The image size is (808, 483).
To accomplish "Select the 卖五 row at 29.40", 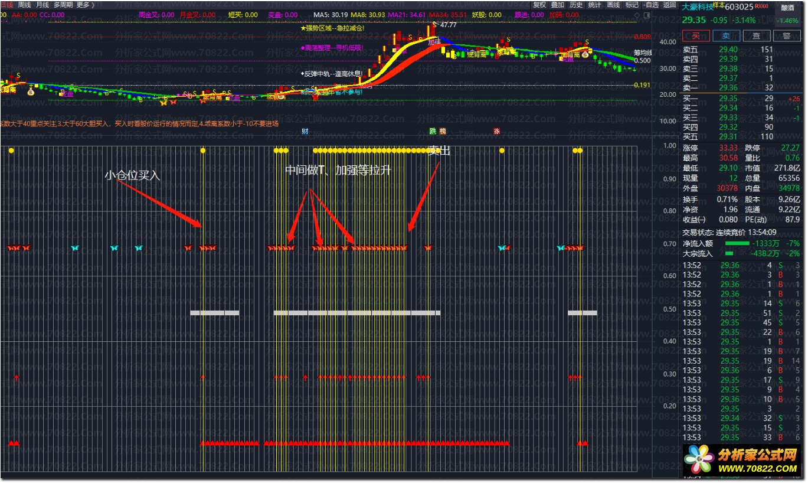I will point(741,50).
